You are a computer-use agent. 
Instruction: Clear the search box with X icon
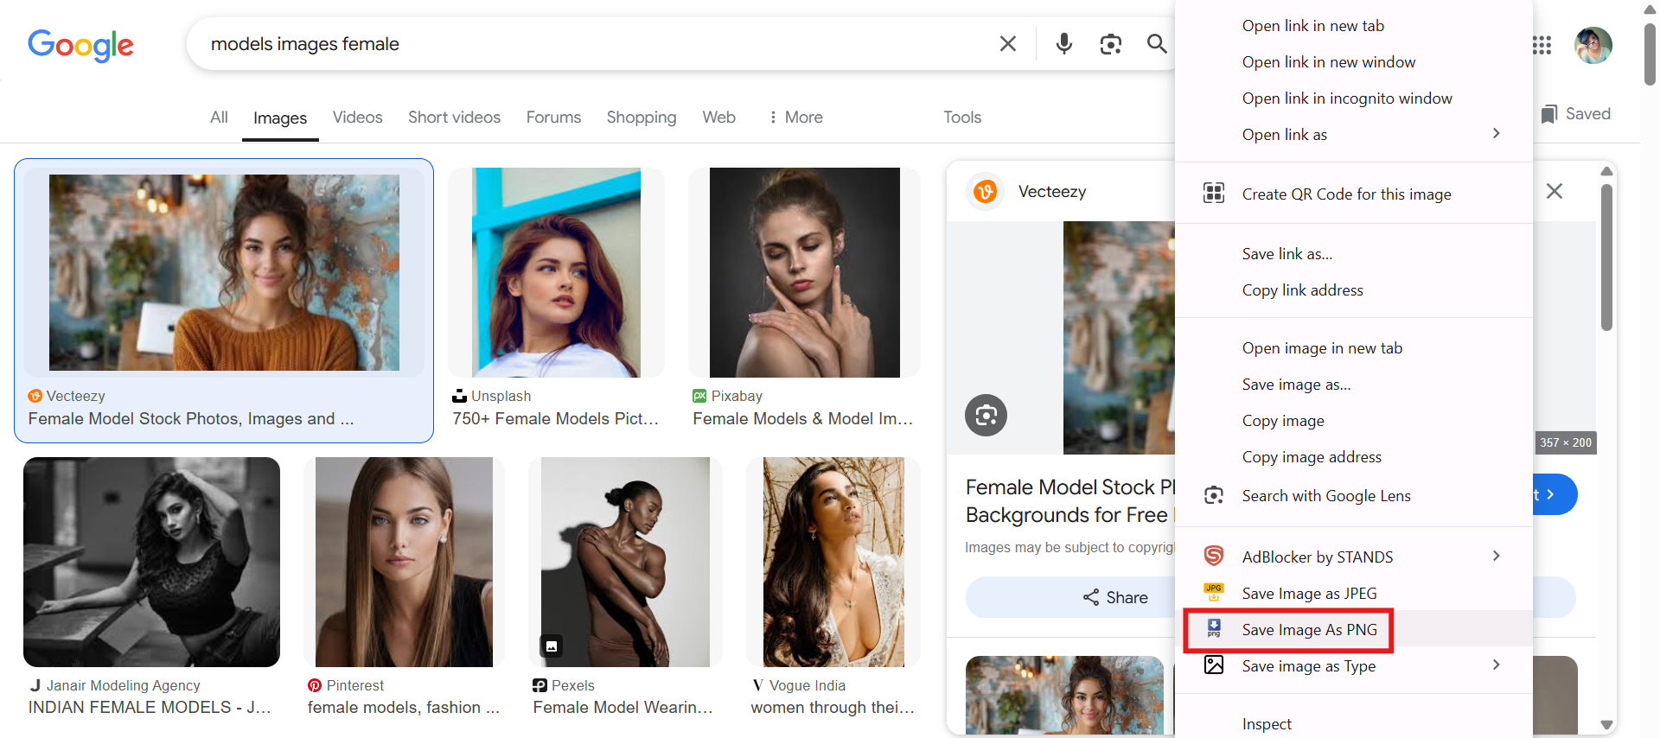[x=1008, y=43]
